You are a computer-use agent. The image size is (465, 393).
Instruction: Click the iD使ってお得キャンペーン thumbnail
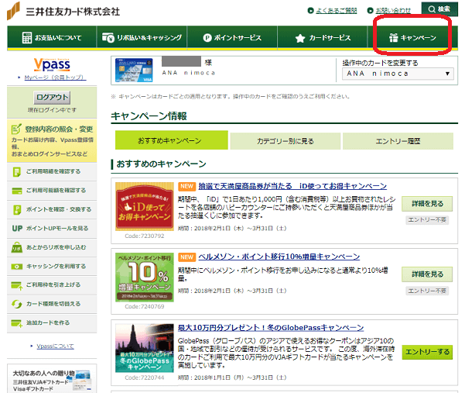pyautogui.click(x=145, y=206)
